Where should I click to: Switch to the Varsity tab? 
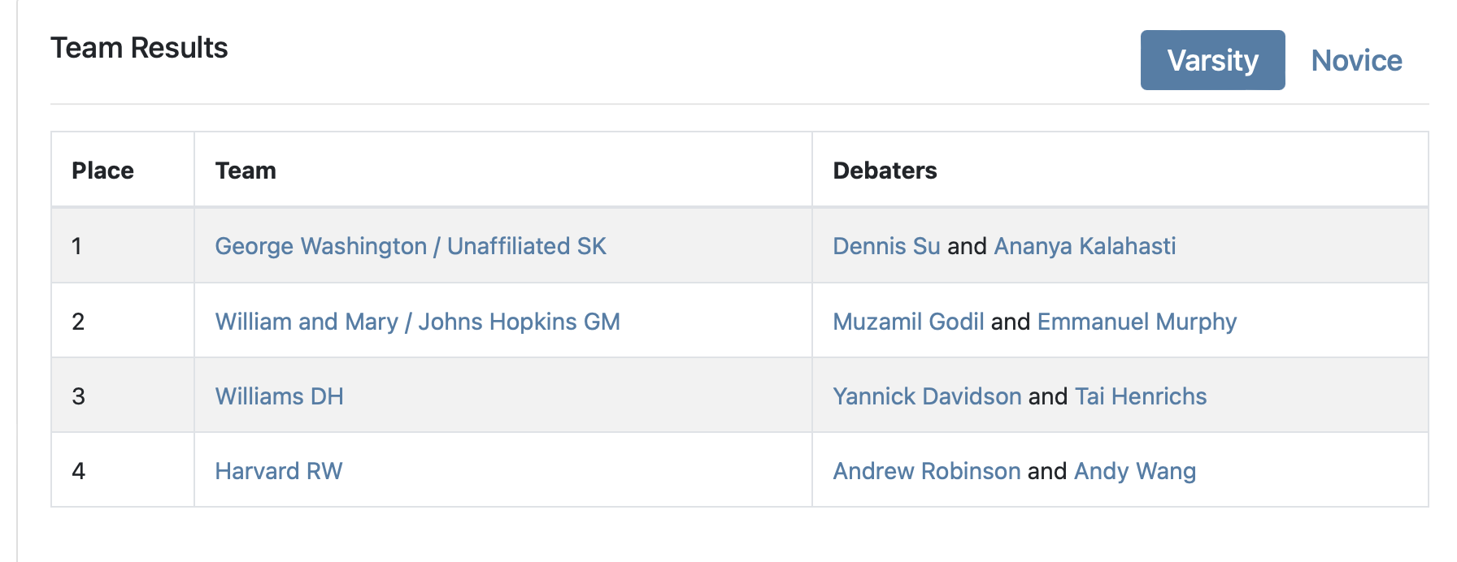point(1212,61)
